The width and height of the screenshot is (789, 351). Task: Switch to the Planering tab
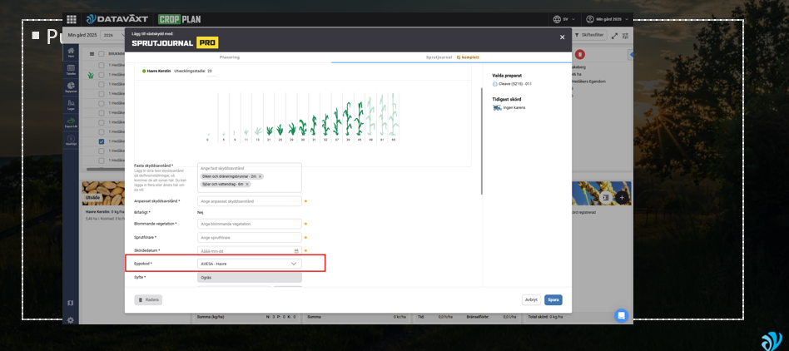230,57
